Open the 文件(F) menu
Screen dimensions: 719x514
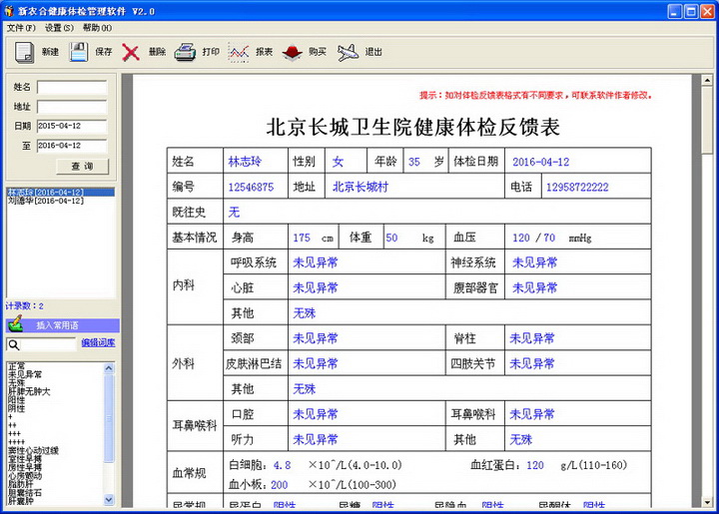[x=20, y=28]
